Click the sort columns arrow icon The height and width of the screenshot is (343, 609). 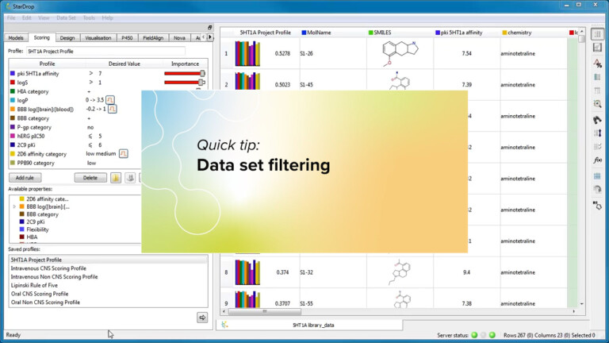pos(597,133)
